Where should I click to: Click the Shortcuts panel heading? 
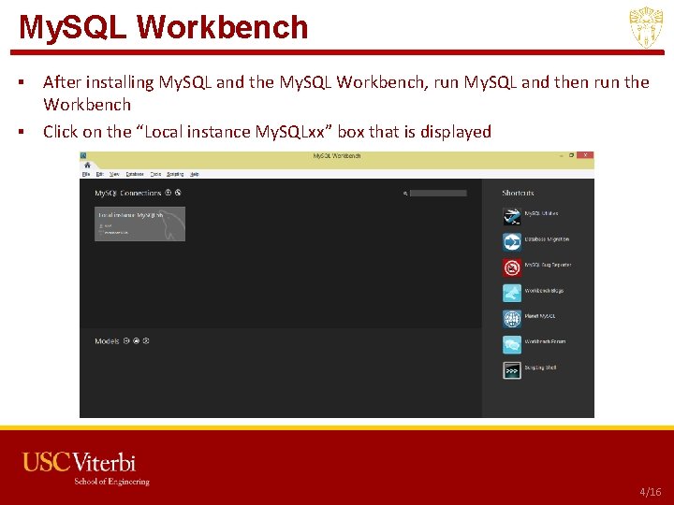point(518,194)
